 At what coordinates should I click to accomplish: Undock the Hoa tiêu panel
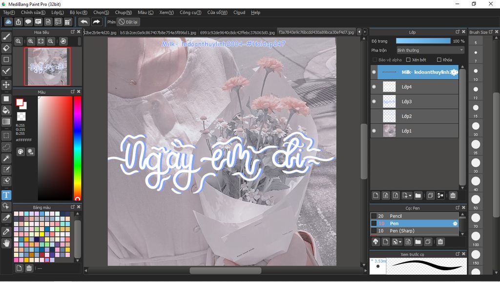73,32
